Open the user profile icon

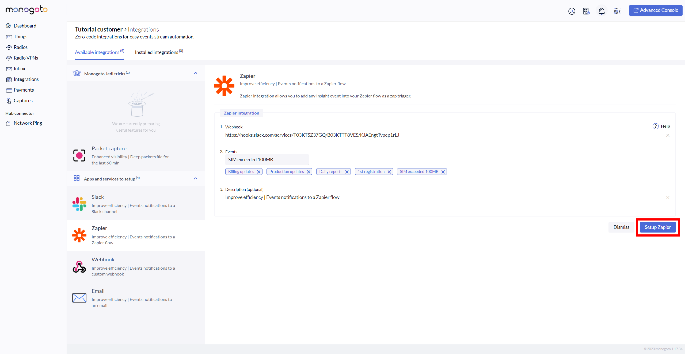tap(572, 11)
